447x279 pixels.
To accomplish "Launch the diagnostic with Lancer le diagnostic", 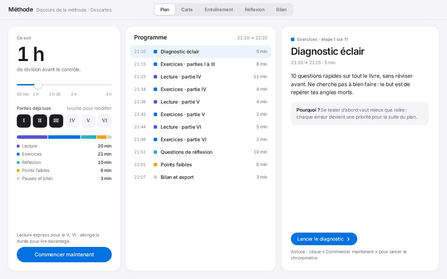I will [x=324, y=239].
